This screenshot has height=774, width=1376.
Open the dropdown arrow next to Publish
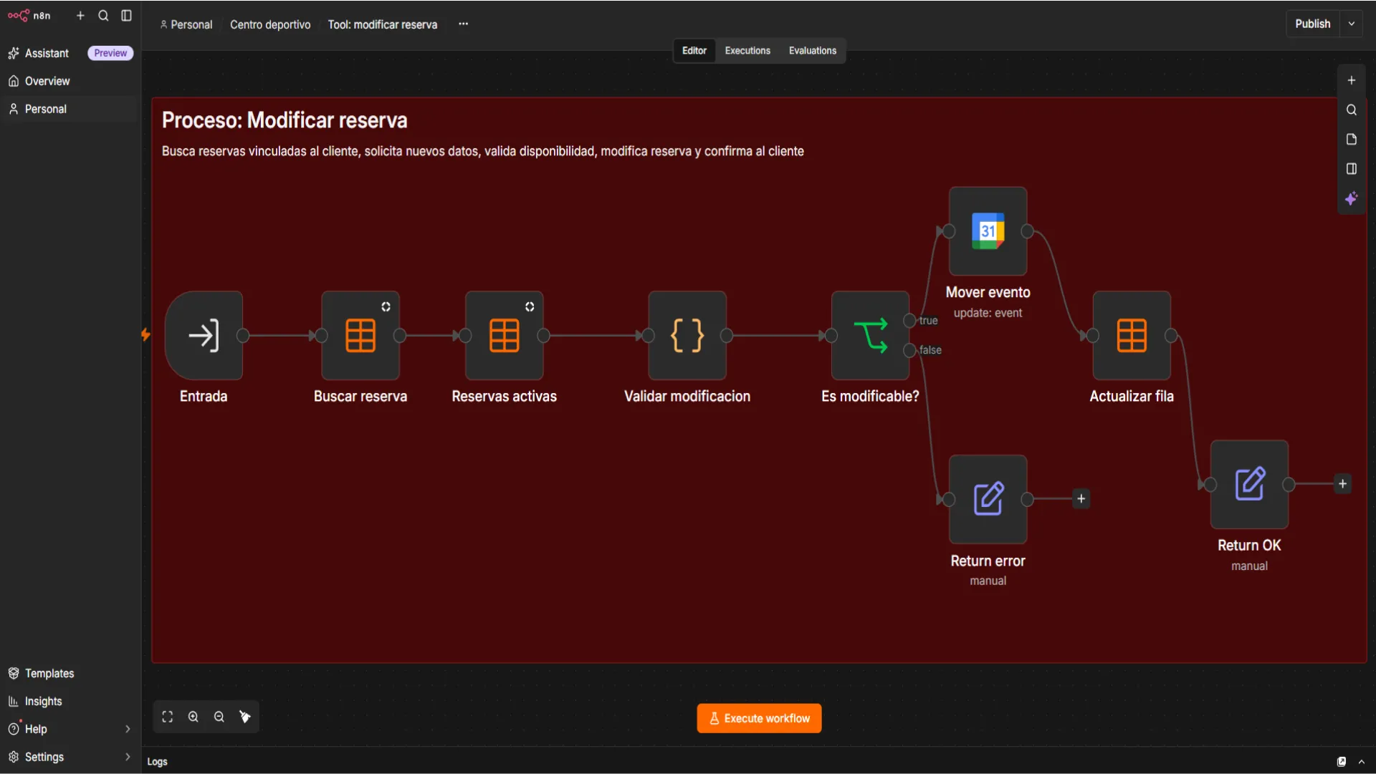1352,24
